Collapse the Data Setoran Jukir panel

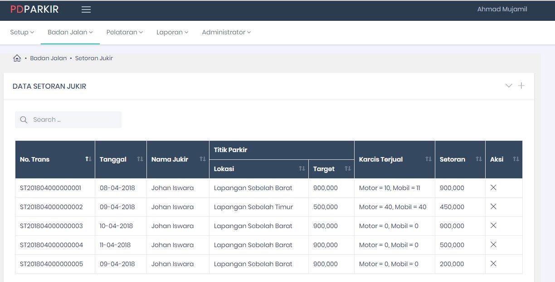509,86
